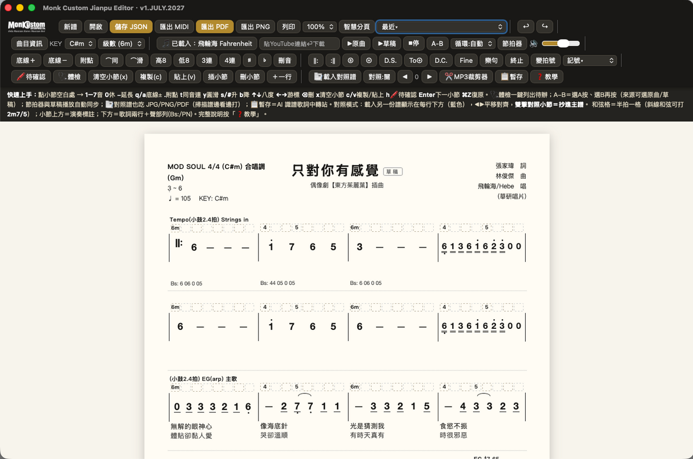
Task: Play the draft (▶草稿)
Action: pyautogui.click(x=387, y=43)
